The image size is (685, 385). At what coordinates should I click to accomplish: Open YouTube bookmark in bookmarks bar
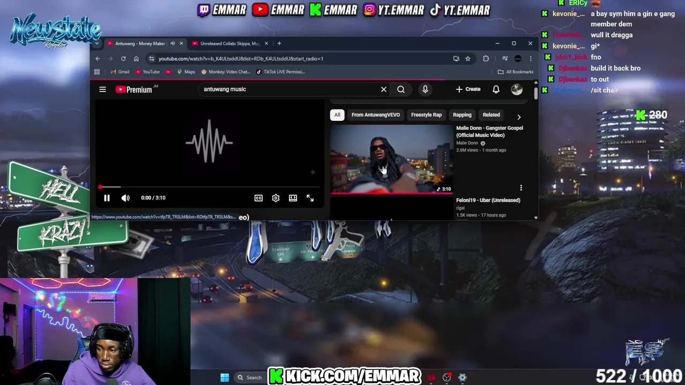click(147, 72)
